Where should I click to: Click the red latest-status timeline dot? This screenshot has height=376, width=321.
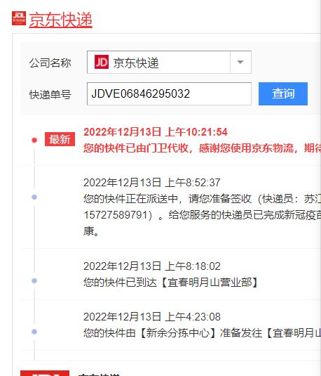(x=34, y=140)
